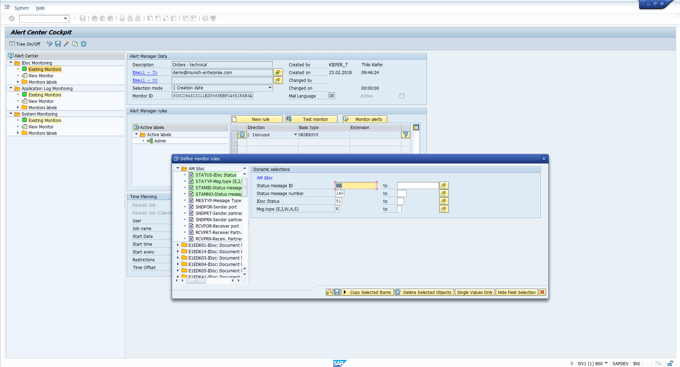
Task: Collapse Active labels folder in rules panel
Action: 136,134
